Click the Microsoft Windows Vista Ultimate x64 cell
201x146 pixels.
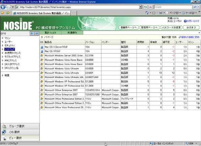pos(65,77)
